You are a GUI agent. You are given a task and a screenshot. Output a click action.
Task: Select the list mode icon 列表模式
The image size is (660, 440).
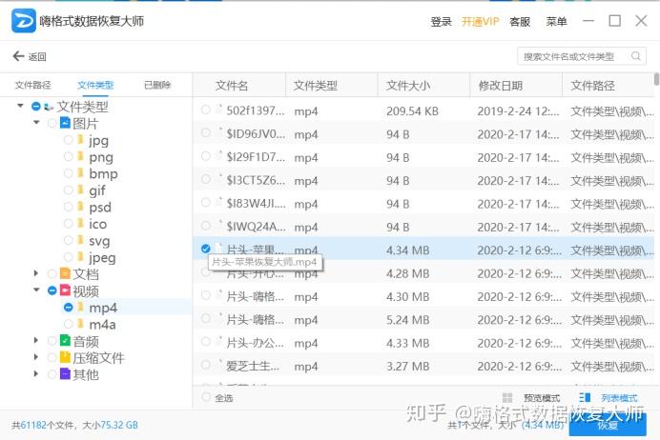pos(585,397)
